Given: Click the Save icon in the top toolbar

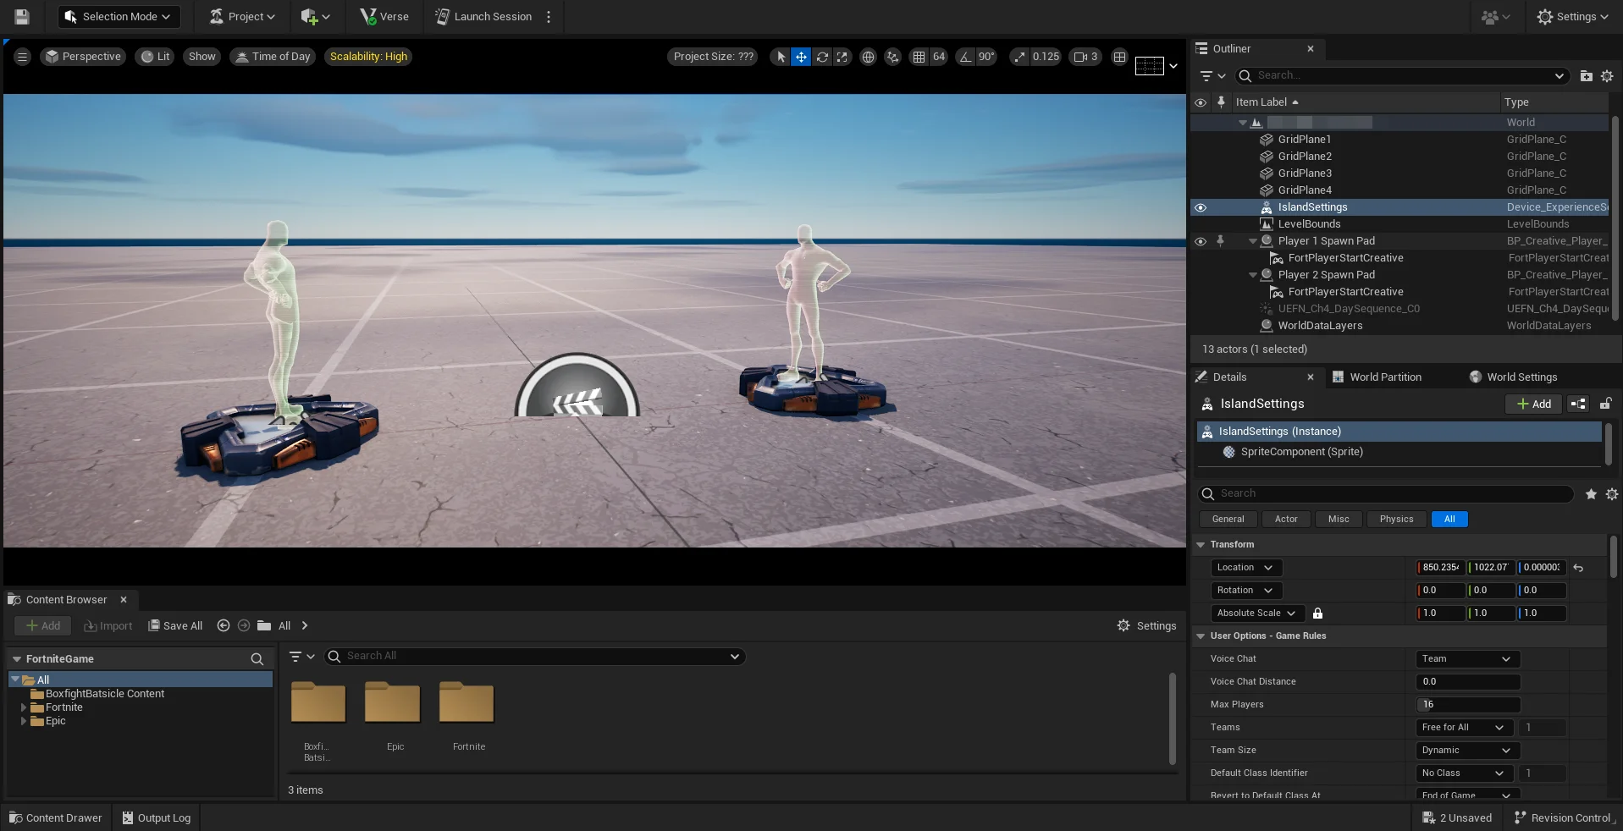Looking at the screenshot, I should 22,16.
